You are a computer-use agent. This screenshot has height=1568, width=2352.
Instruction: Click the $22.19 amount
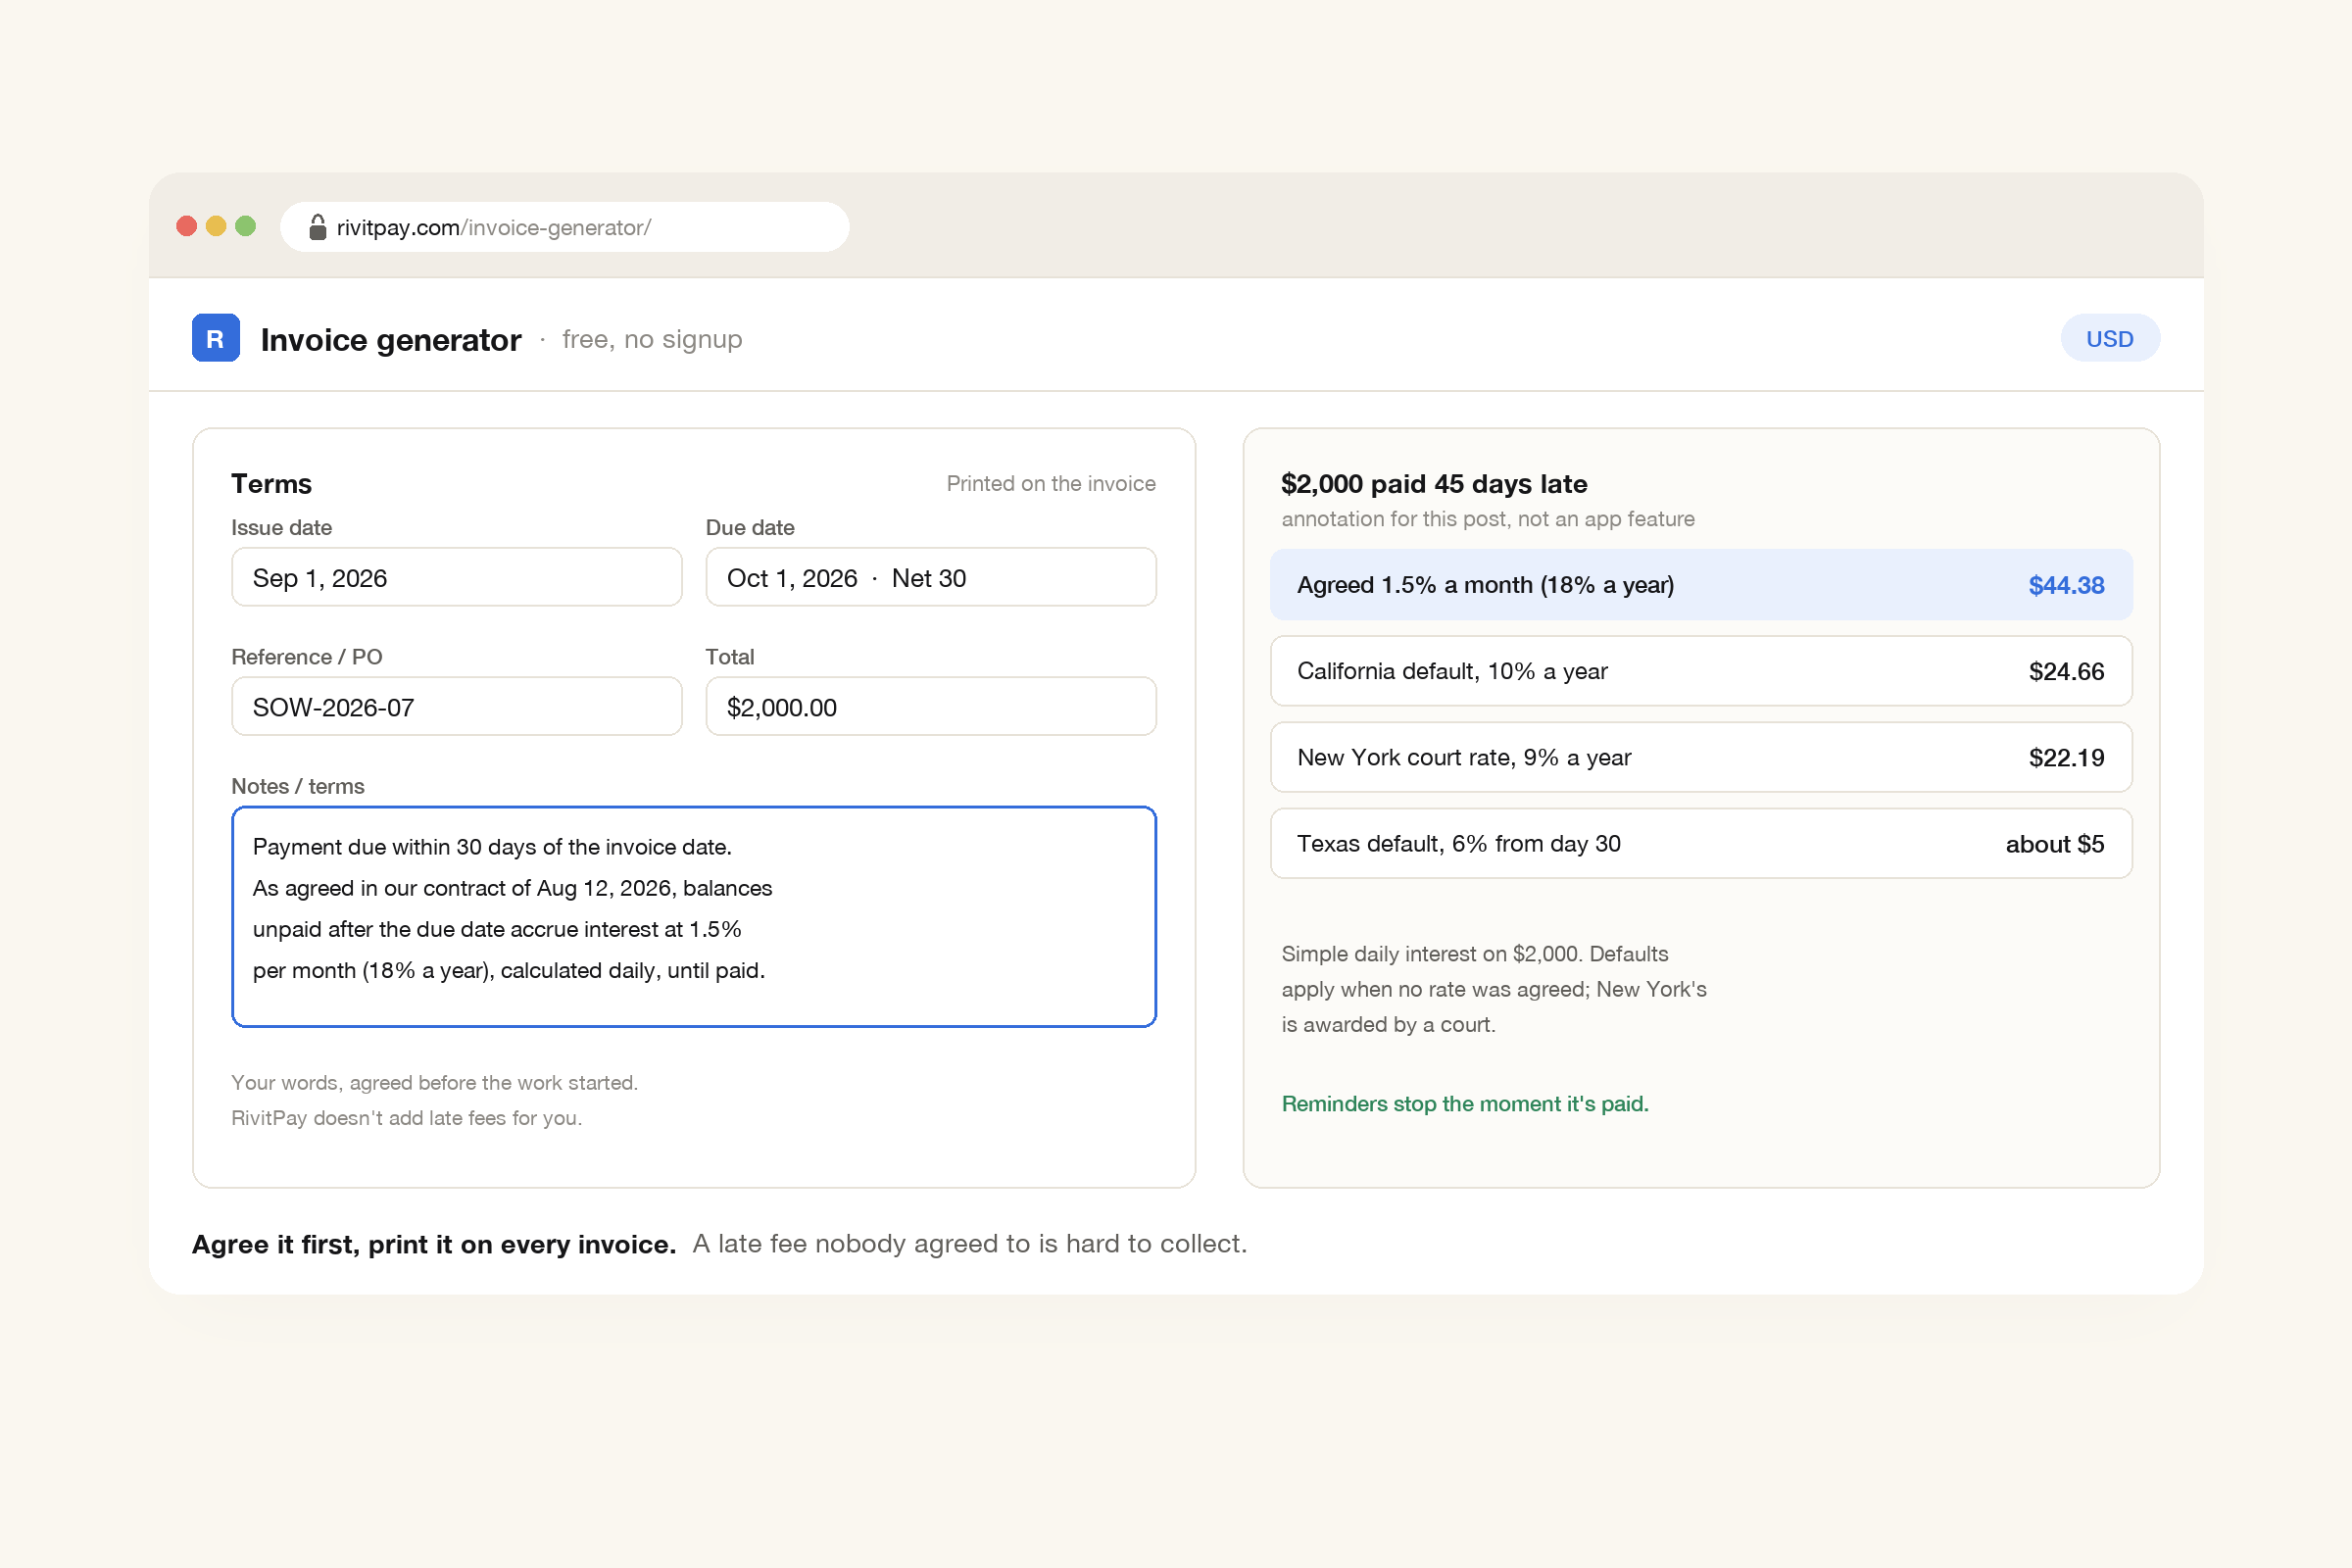[2066, 757]
